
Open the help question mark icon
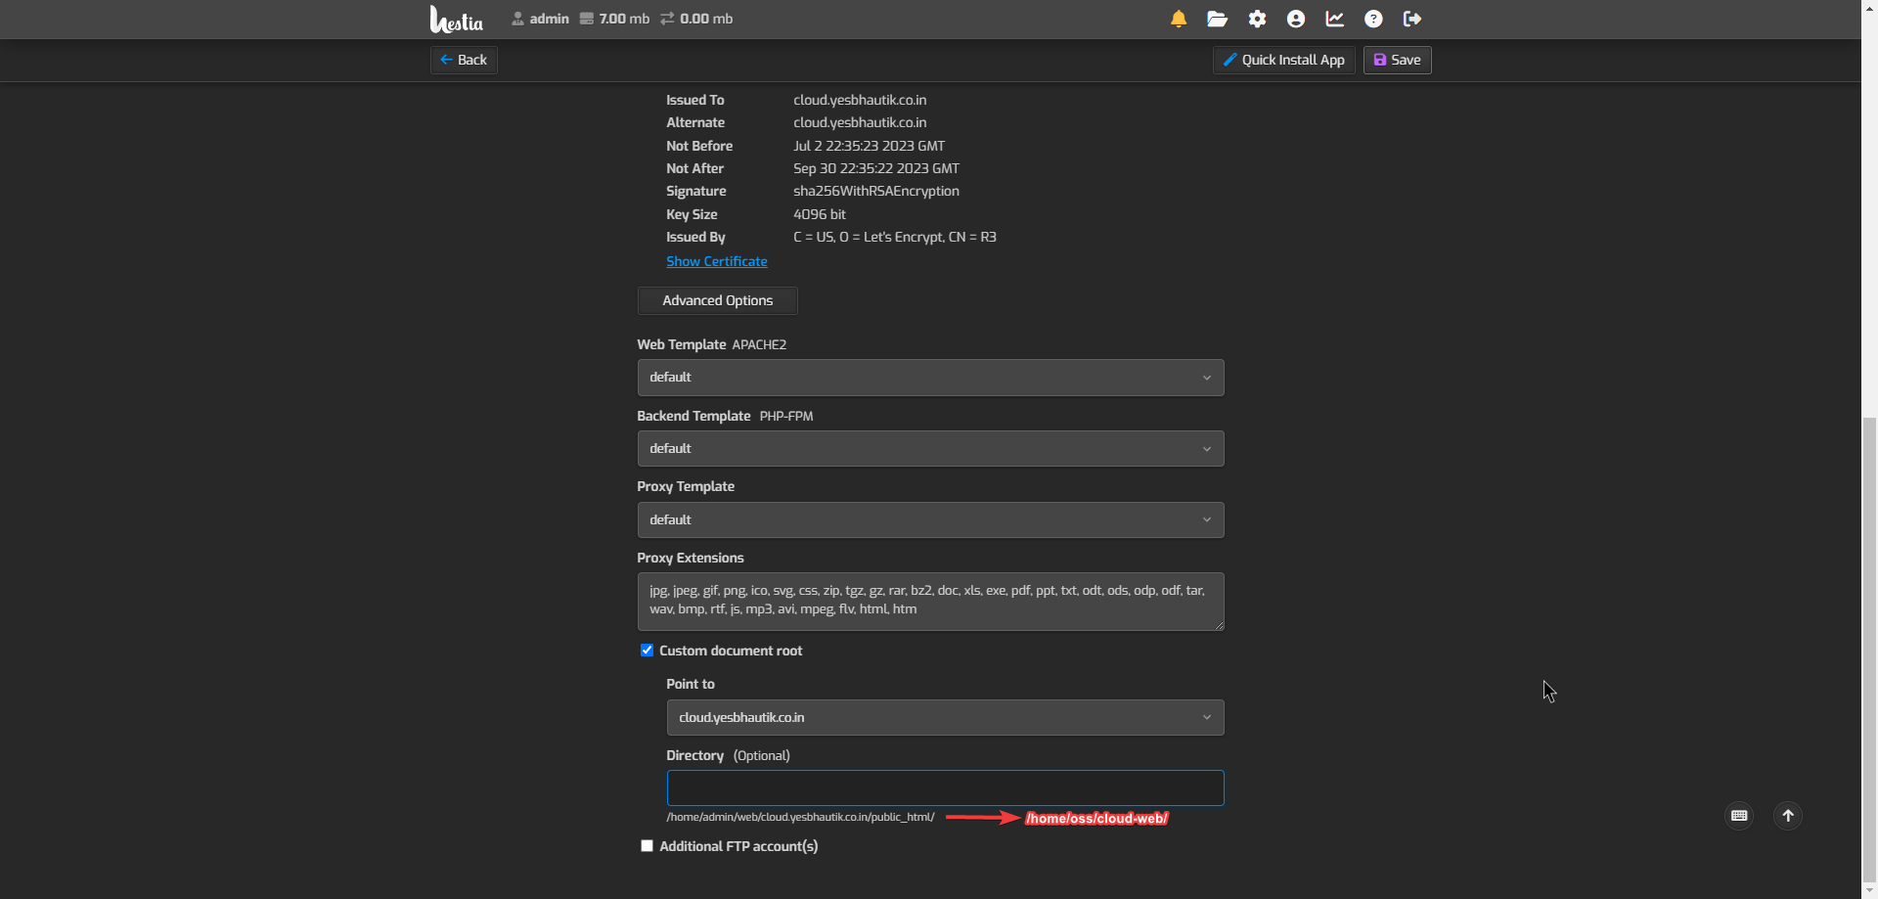1373,19
